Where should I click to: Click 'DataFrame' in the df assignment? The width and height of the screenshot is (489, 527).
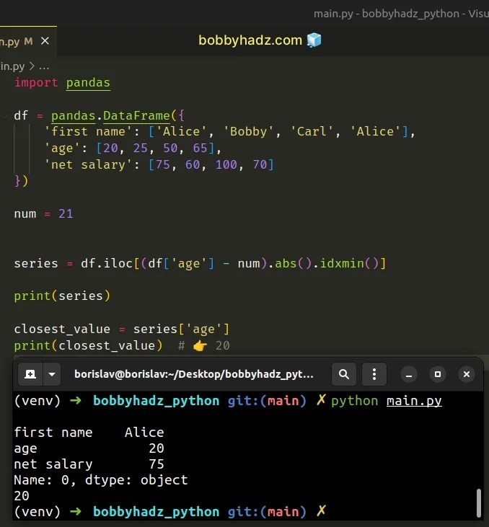(136, 115)
